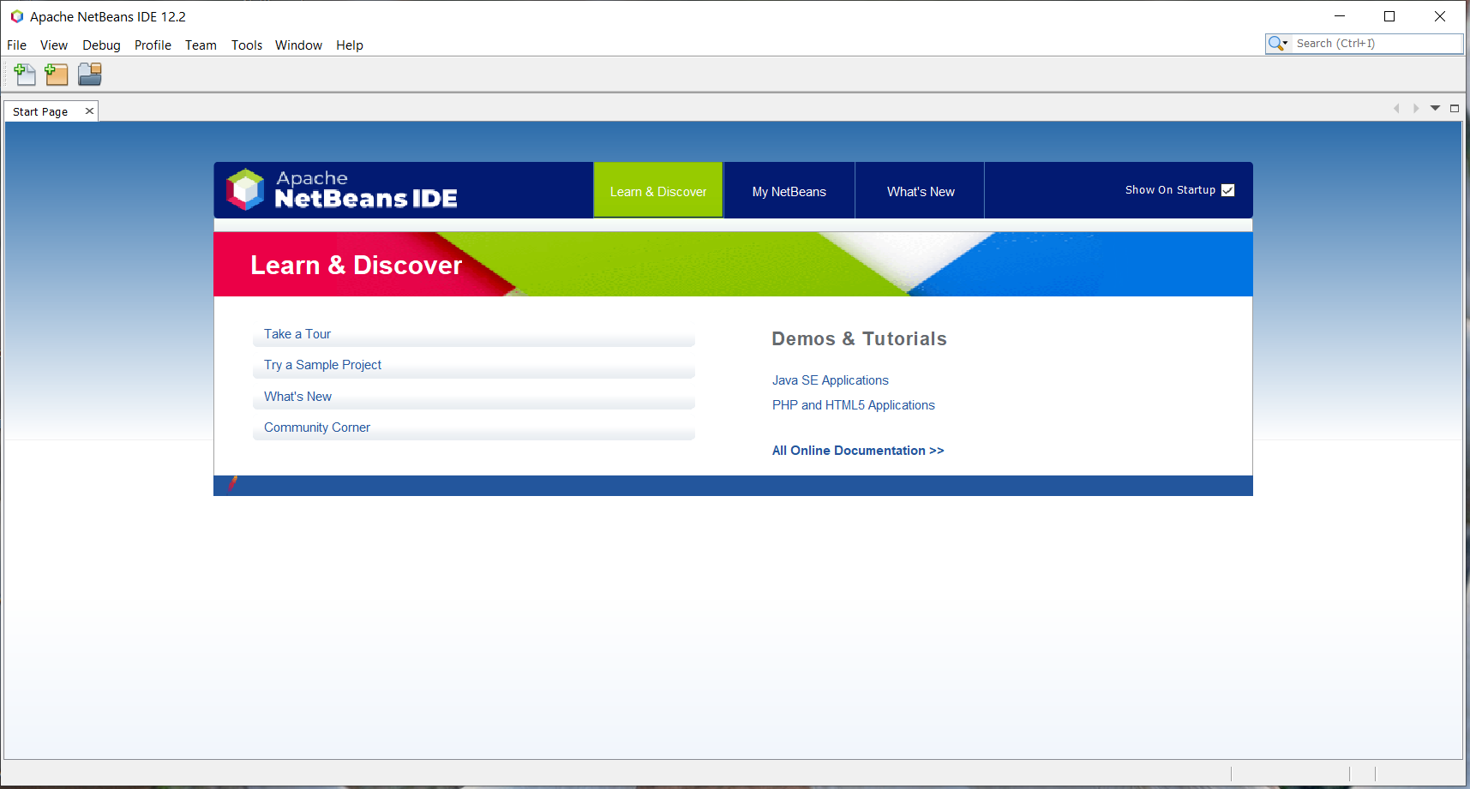
Task: Switch to the Learn & Discover tab
Action: [x=658, y=191]
